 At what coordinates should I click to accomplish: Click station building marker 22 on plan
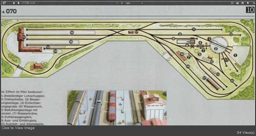pos(24,37)
